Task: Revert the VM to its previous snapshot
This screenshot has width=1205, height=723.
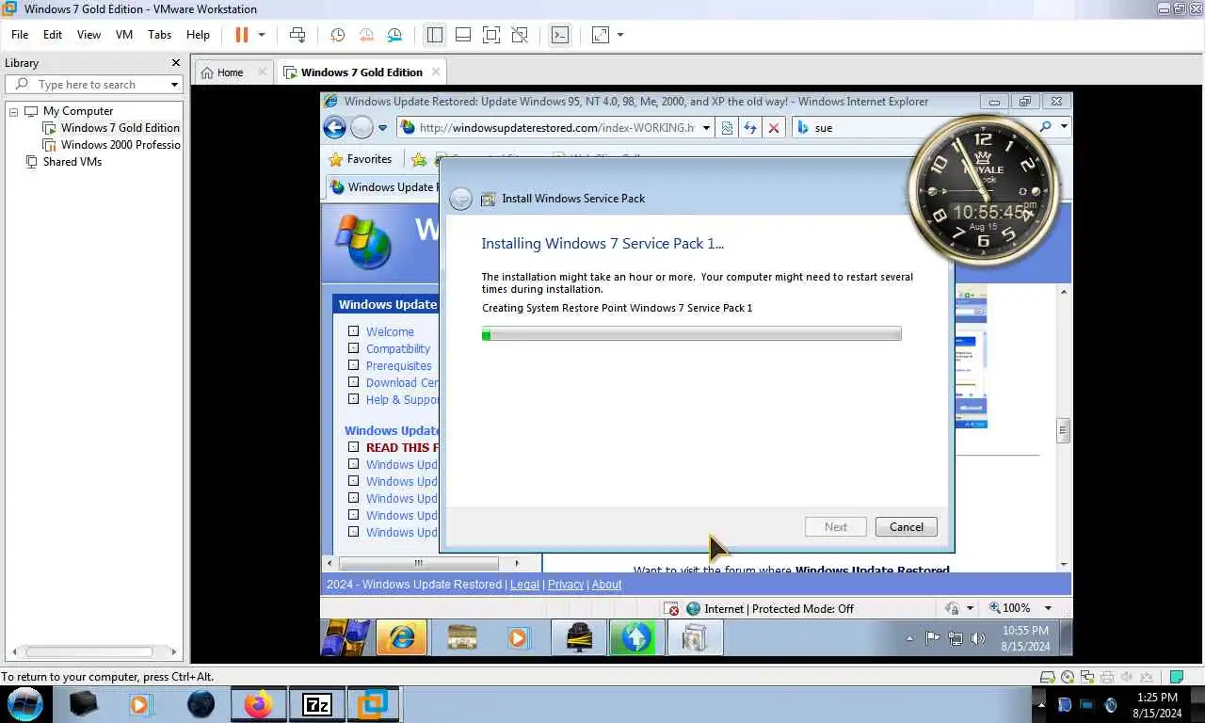Action: 366,35
